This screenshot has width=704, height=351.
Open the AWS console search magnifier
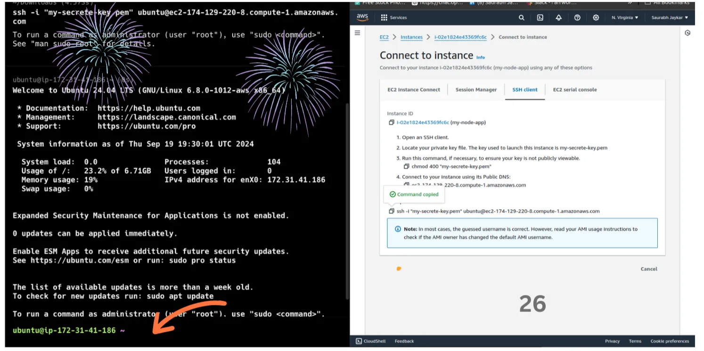click(521, 17)
